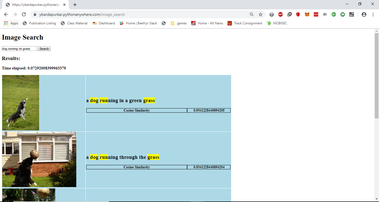This screenshot has width=379, height=202.
Task: Open the MetaMask fox extension
Action: point(307,15)
